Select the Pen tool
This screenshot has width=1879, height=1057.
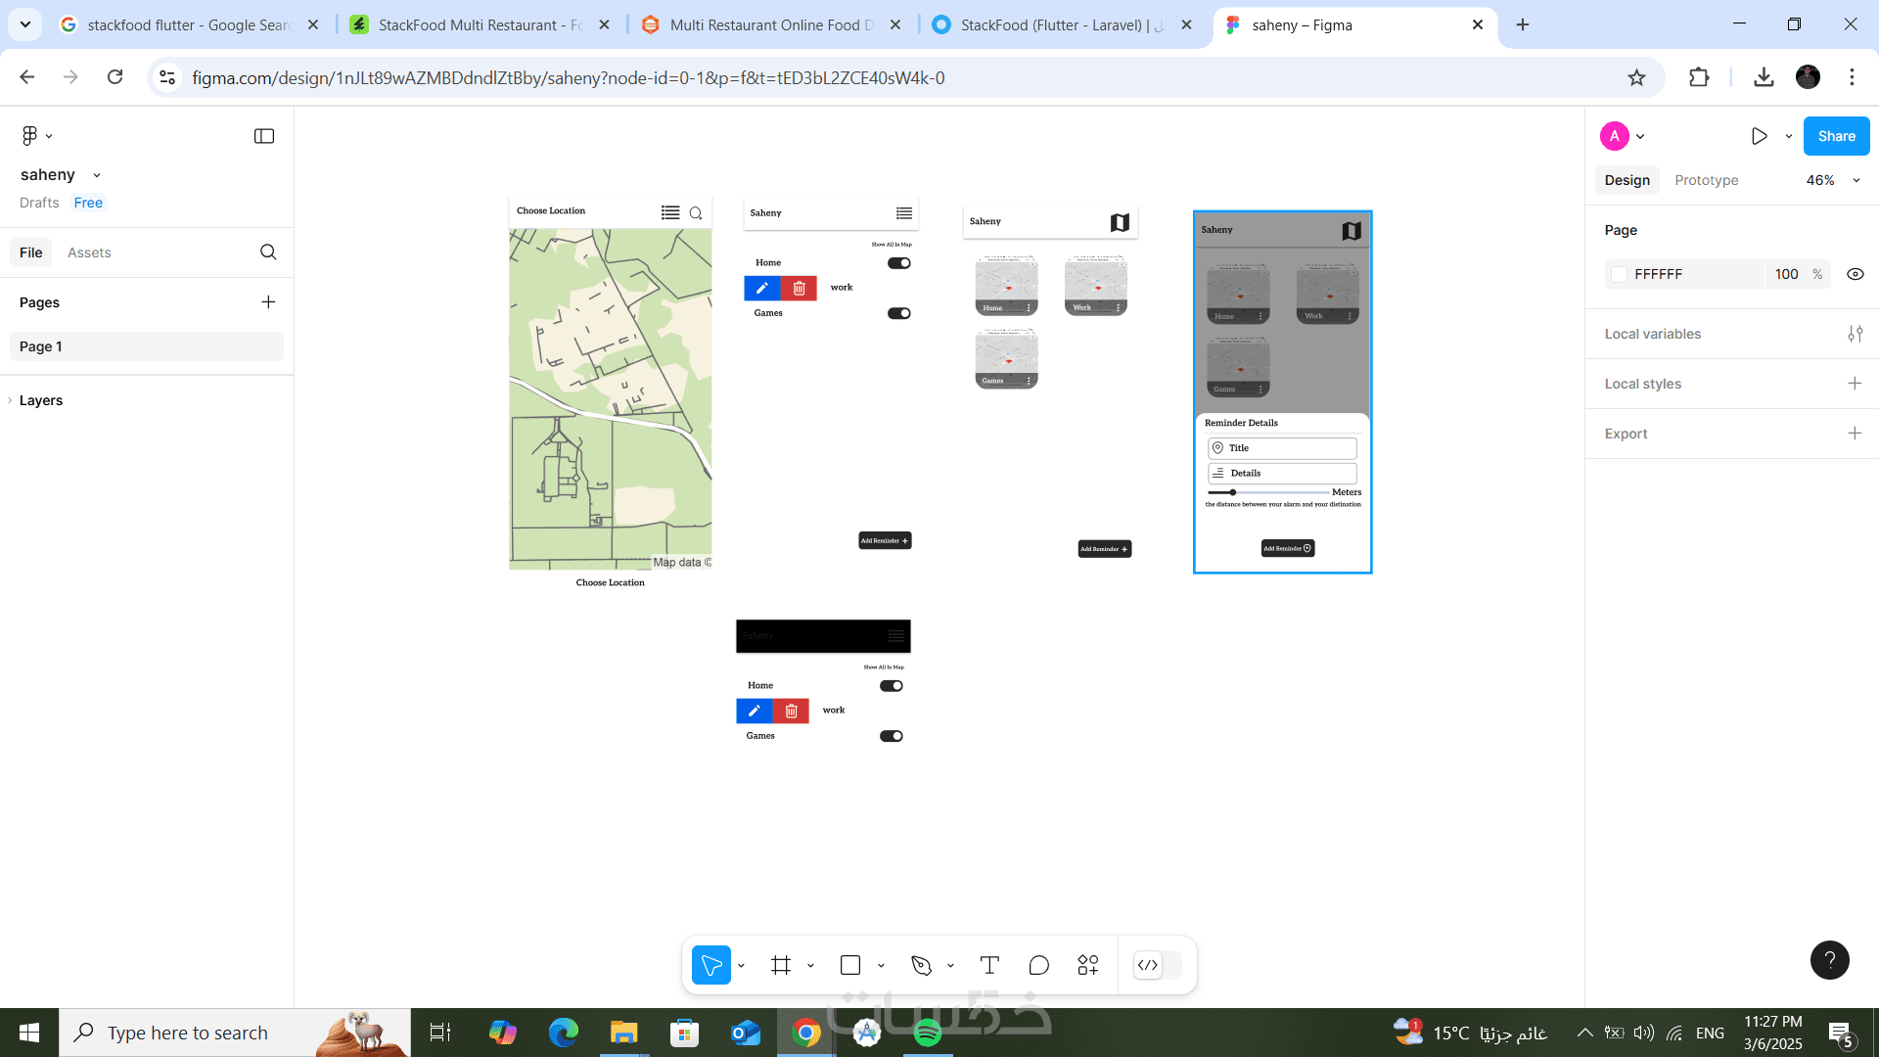(x=921, y=966)
